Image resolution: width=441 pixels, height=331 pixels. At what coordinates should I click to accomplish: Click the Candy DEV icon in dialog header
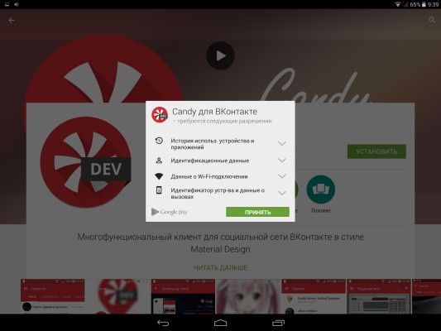(x=160, y=115)
